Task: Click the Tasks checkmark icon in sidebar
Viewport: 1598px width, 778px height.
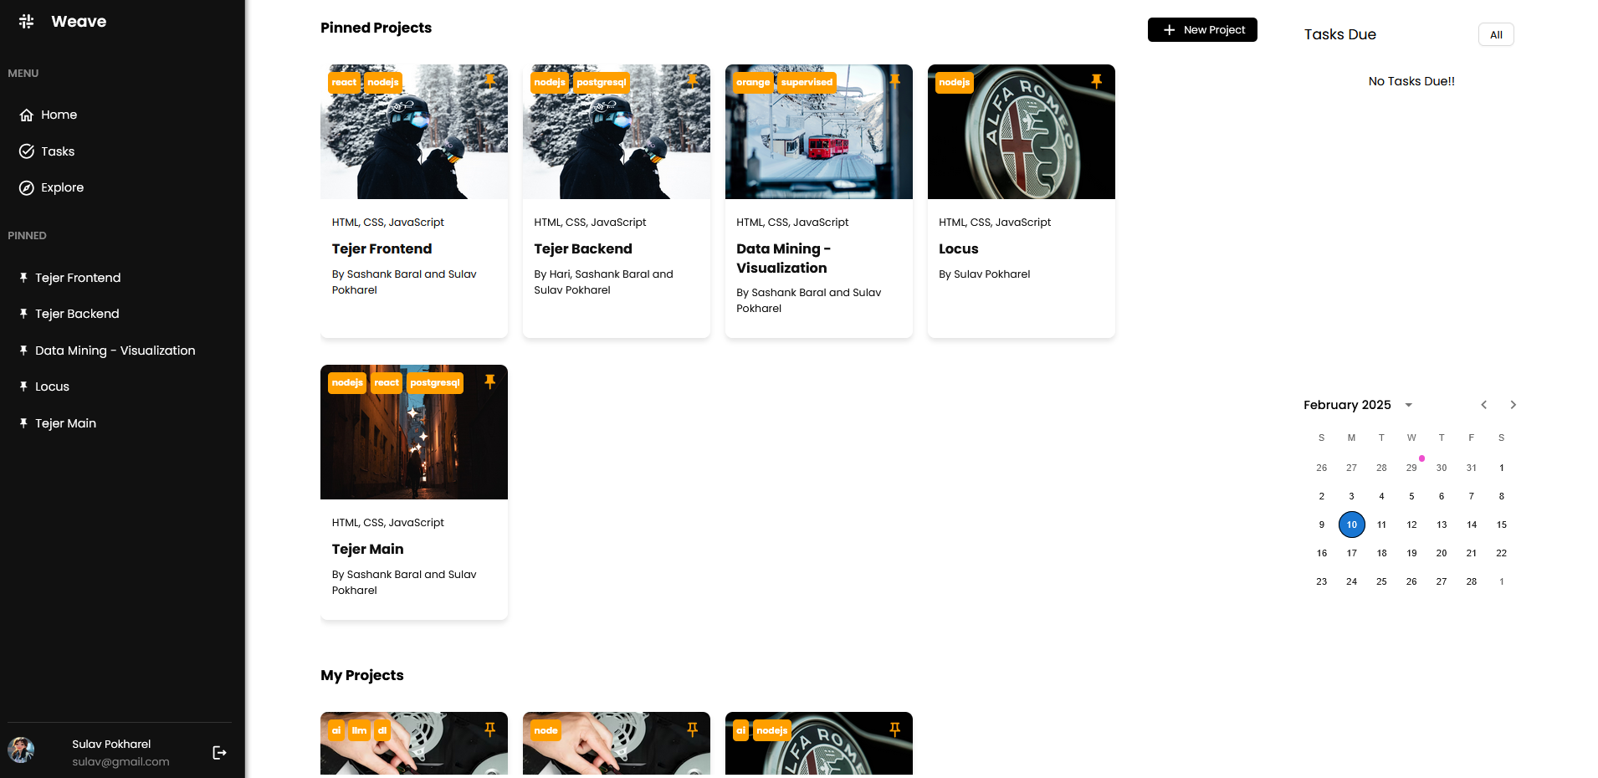Action: (x=27, y=151)
